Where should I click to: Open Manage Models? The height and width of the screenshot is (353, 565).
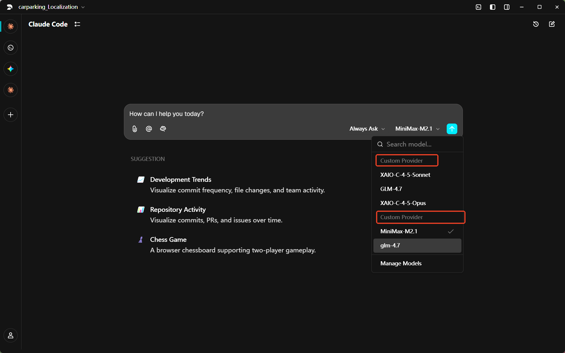(417, 263)
